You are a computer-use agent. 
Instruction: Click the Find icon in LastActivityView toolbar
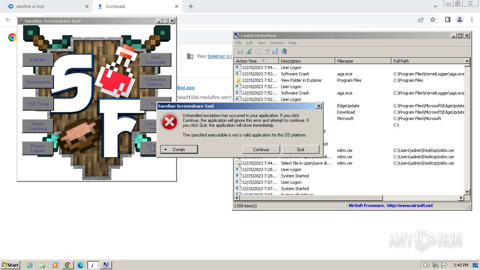click(x=275, y=51)
